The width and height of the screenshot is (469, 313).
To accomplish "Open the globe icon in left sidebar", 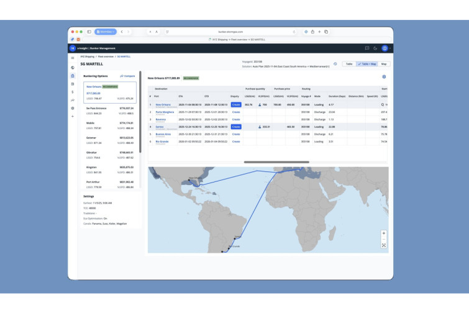I will click(73, 68).
